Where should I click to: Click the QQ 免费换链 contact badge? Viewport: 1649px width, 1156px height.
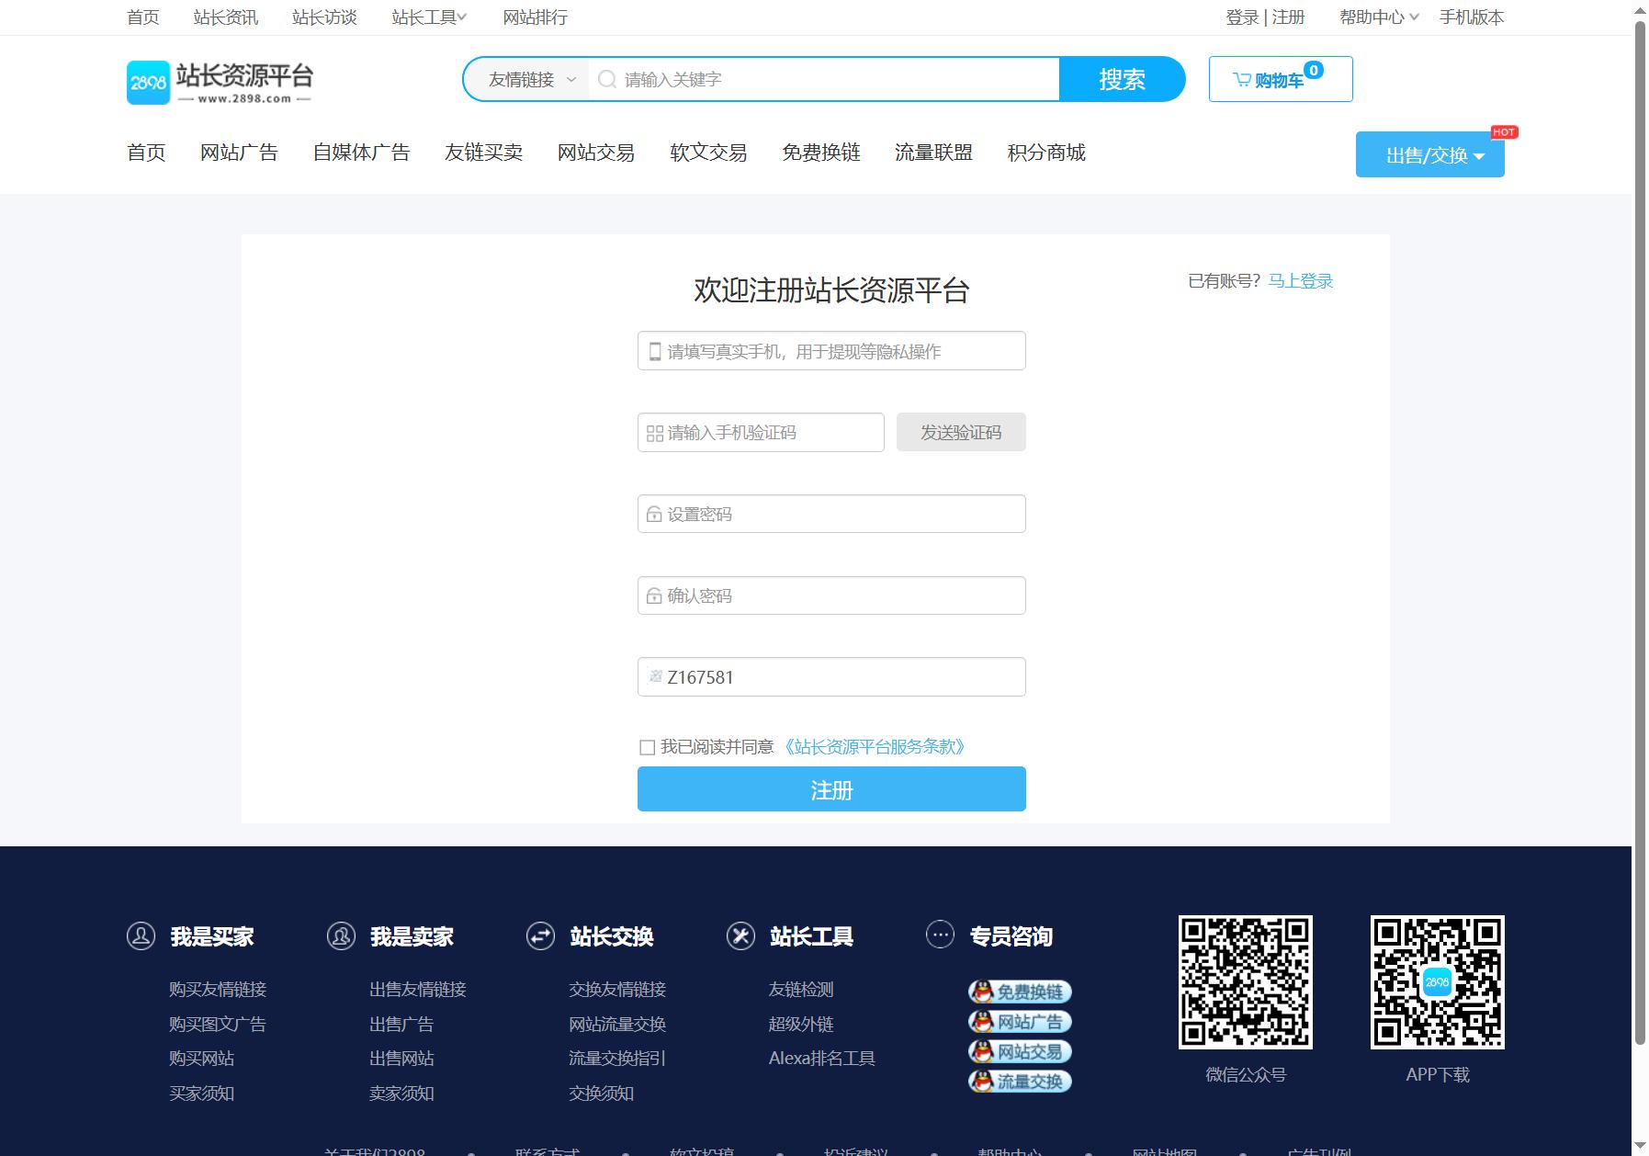pyautogui.click(x=1021, y=992)
